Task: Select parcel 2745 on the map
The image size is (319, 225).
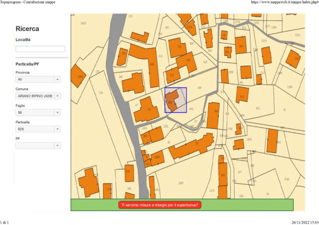Action: coord(286,179)
